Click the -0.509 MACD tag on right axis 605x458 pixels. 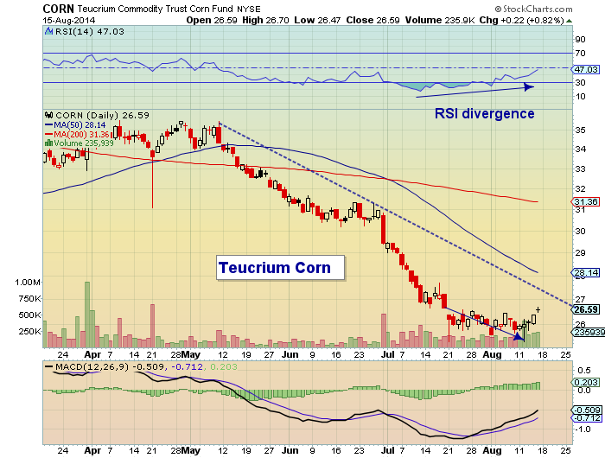[586, 410]
